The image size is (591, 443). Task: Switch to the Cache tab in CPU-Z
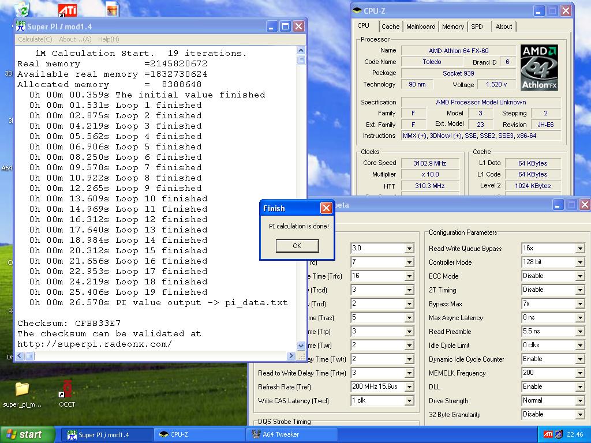(x=391, y=27)
